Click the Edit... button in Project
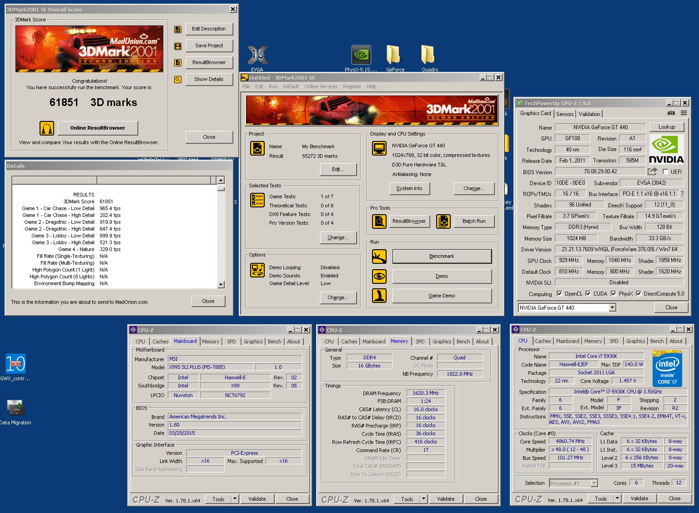 coord(338,169)
